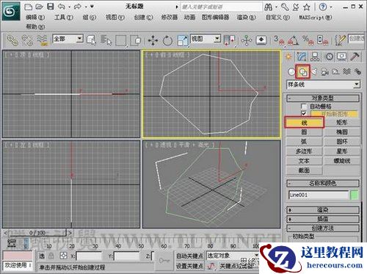Screen dimensions: 367x274
Task: Click the Undo arrow icon
Action: pyautogui.click(x=61, y=7)
